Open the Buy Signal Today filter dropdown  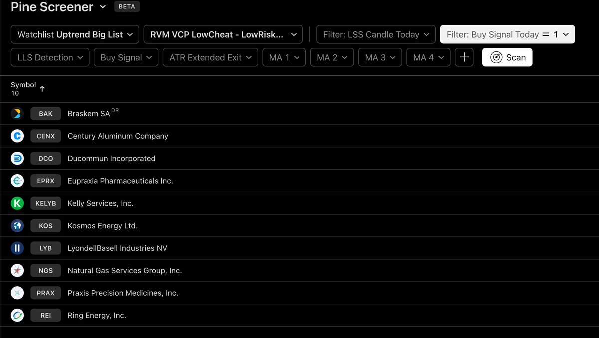coord(507,34)
